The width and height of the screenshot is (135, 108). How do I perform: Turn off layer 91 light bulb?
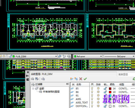pyautogui.click(x=92, y=96)
